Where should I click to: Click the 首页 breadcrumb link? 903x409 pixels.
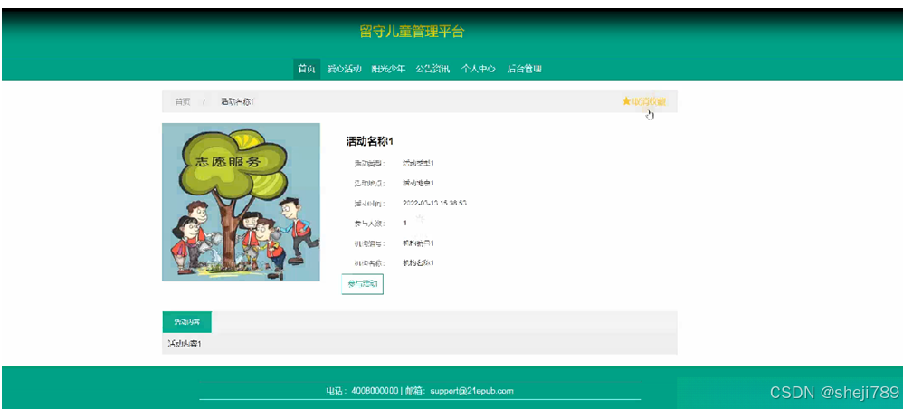[x=183, y=102]
